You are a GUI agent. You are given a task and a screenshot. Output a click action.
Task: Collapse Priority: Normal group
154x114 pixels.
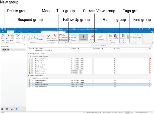click(x=28, y=54)
